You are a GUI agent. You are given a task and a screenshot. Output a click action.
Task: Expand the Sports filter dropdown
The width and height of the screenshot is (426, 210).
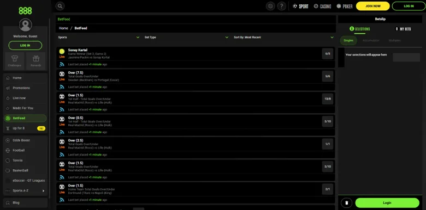(x=99, y=38)
